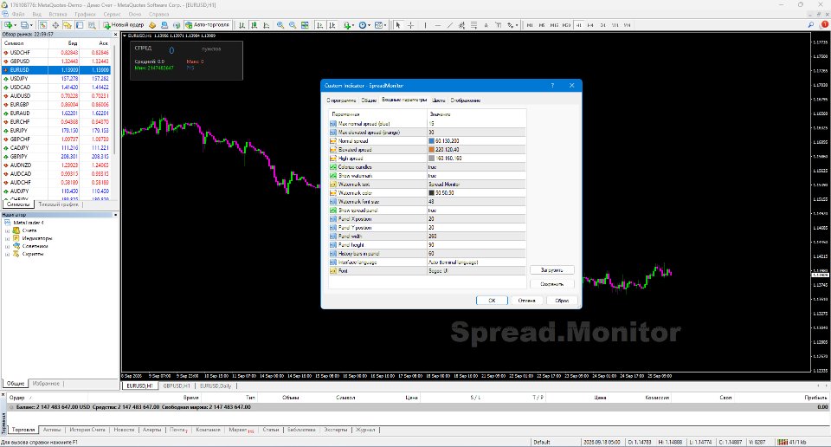
Task: Pick the Normal spread blue color swatch
Action: click(431, 141)
